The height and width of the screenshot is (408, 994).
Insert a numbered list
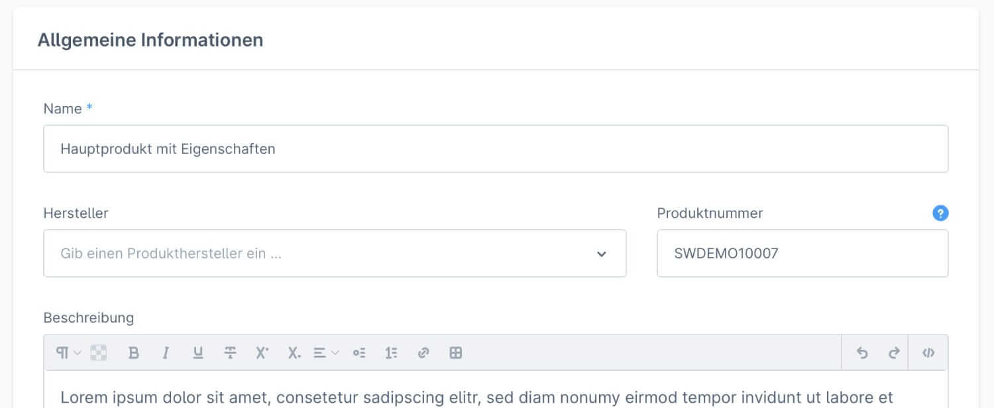pyautogui.click(x=391, y=352)
